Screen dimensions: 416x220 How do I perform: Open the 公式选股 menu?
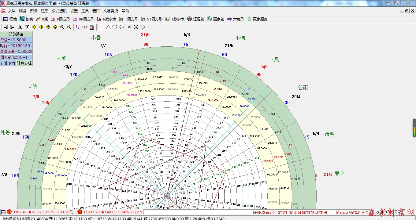[59, 11]
